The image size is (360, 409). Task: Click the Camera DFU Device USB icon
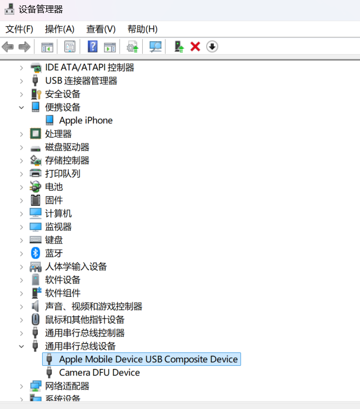click(x=49, y=373)
